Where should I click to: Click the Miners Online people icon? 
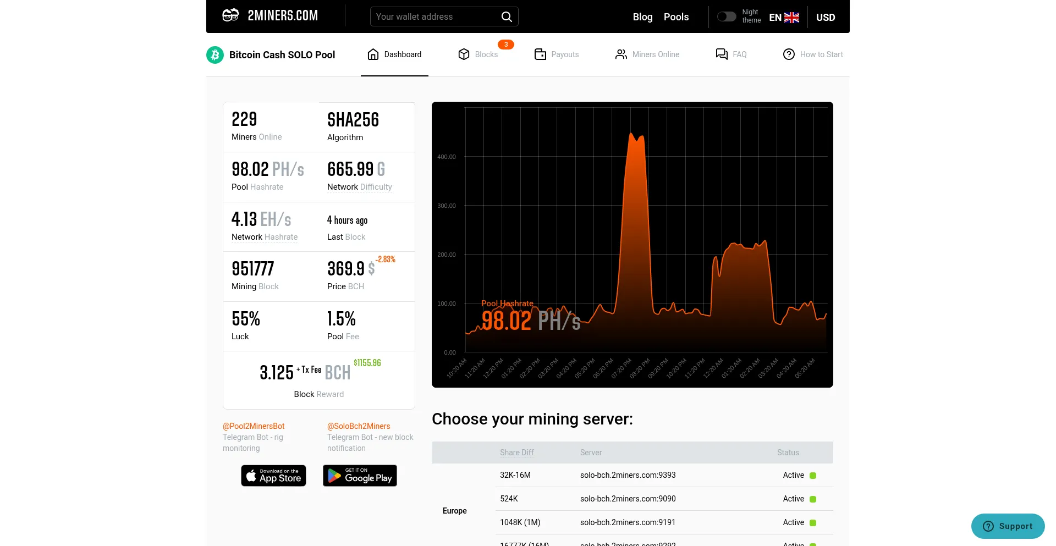[x=621, y=54]
